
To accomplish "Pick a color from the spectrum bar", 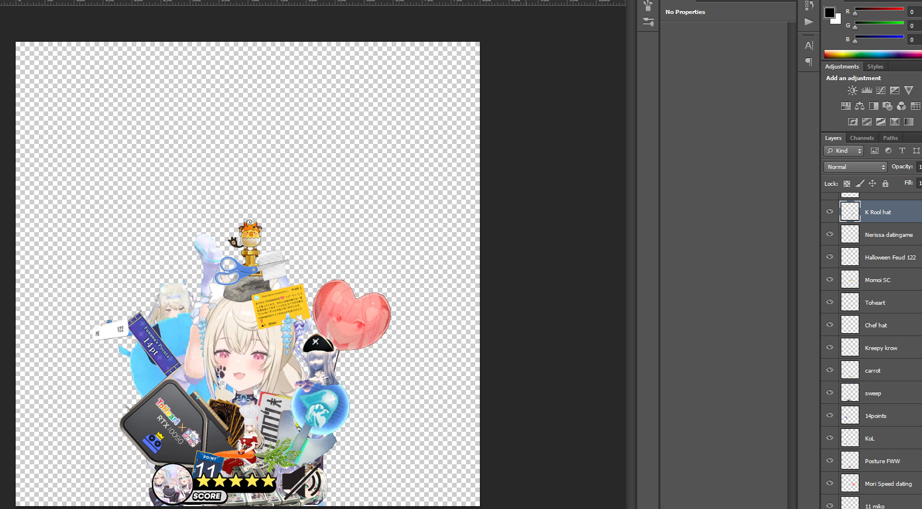I will [x=873, y=55].
